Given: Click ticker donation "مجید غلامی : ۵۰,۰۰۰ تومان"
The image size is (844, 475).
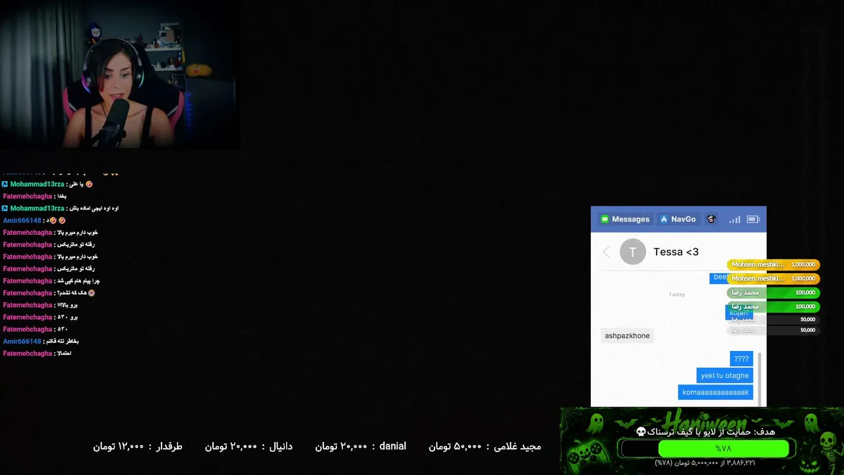Looking at the screenshot, I should click(x=485, y=447).
